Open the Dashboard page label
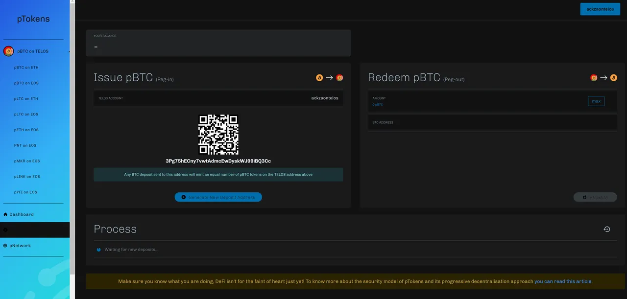The height and width of the screenshot is (299, 627). click(22, 214)
